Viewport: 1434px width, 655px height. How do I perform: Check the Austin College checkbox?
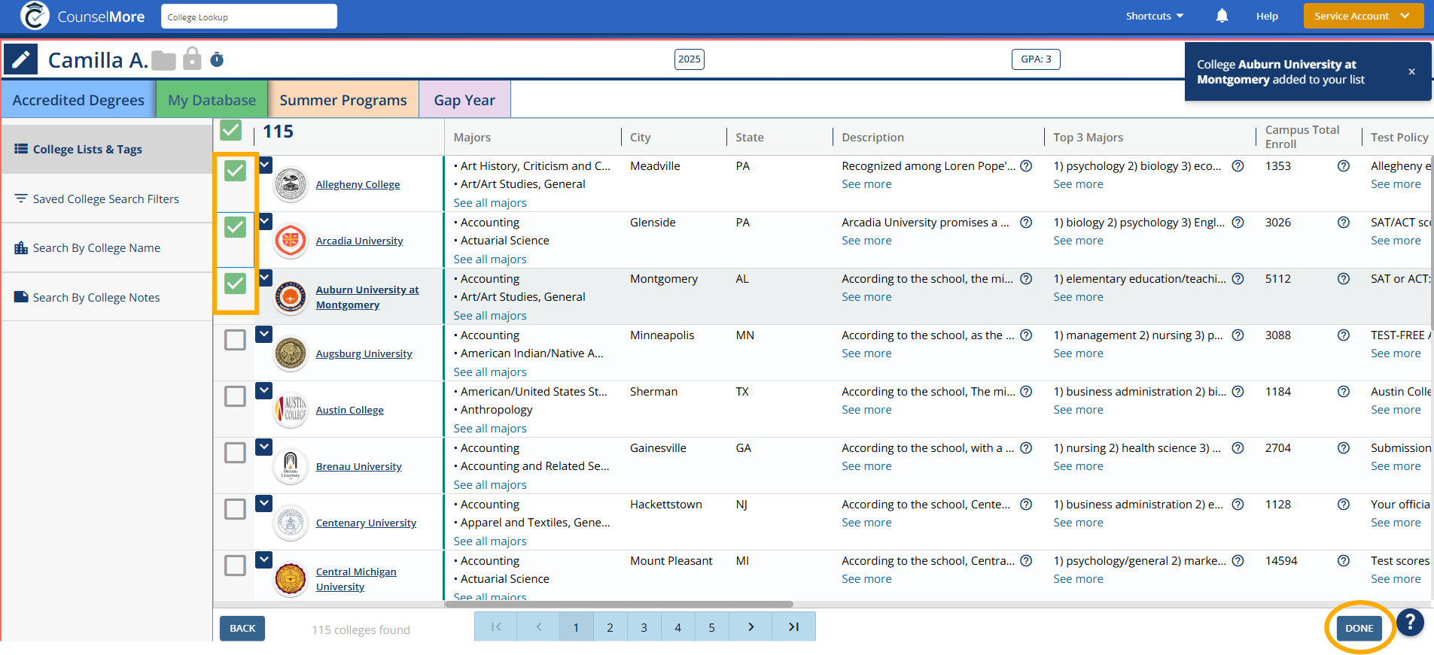235,396
